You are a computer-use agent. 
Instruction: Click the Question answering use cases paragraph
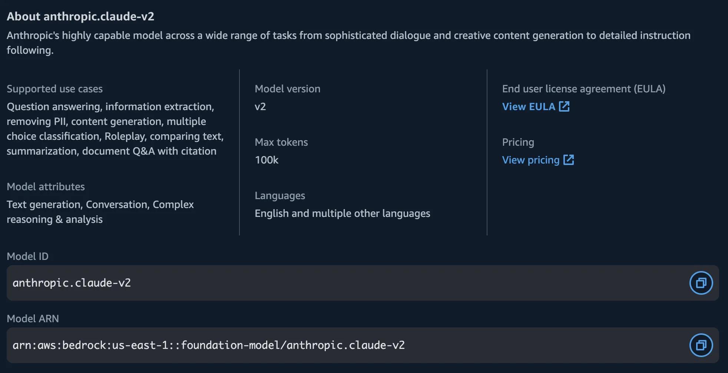tap(115, 129)
